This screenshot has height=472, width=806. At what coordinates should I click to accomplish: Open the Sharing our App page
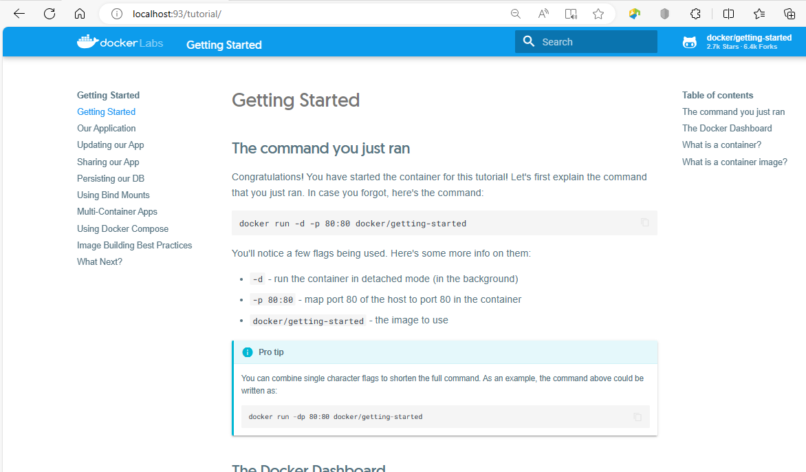pyautogui.click(x=108, y=162)
